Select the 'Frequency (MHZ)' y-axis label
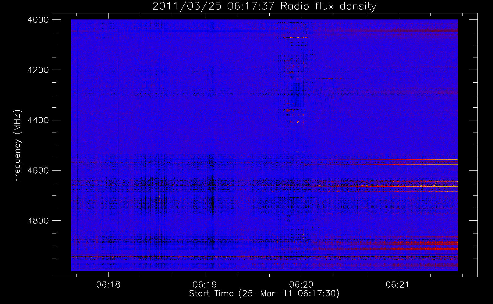The image size is (493, 304). (x=17, y=146)
